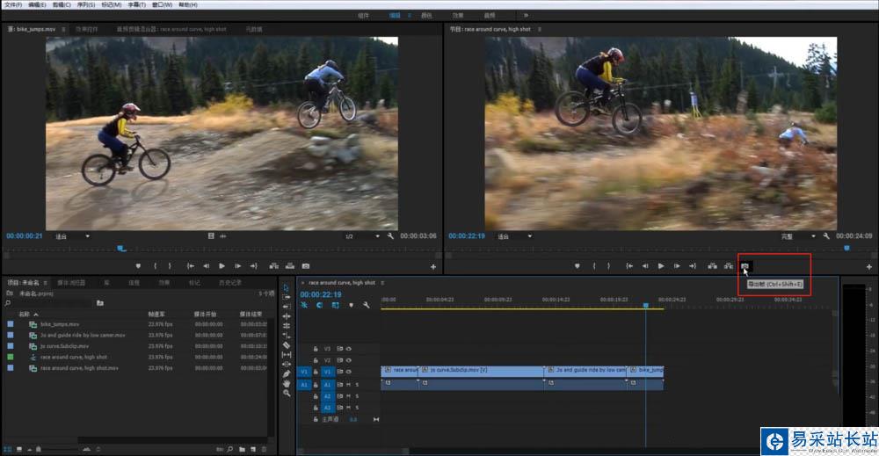Open the 文件 (File) menu
Screen dimensions: 879x456
click(12, 4)
